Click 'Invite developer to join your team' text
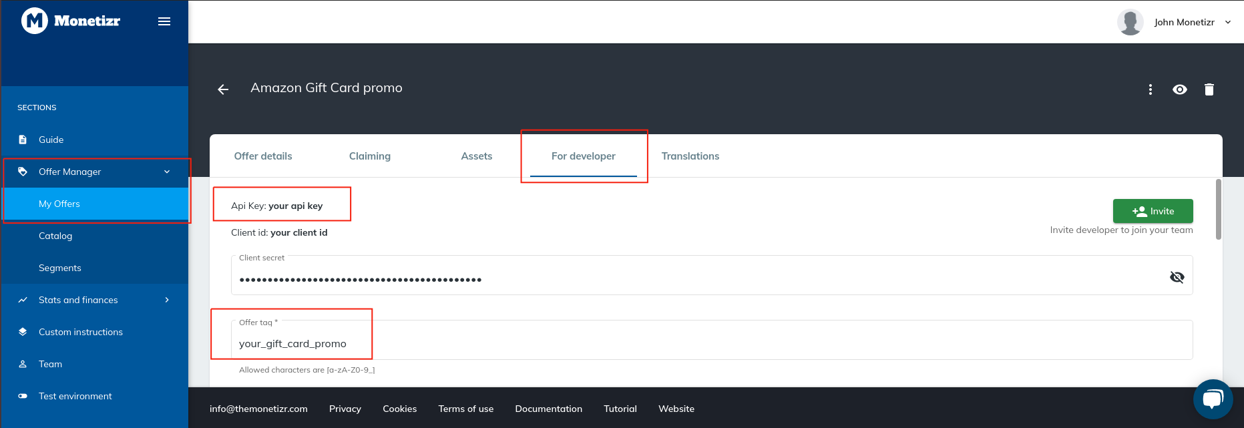This screenshot has width=1244, height=428. point(1121,230)
